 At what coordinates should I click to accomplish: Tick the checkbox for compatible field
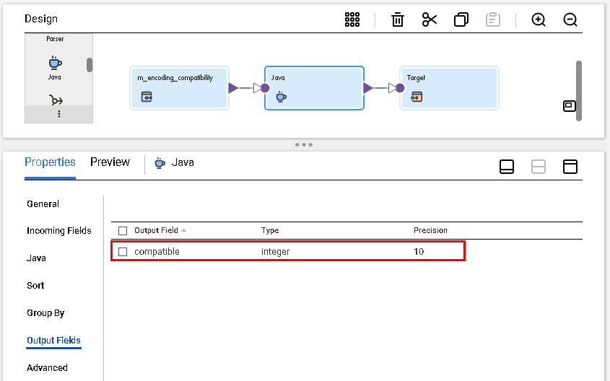point(123,252)
